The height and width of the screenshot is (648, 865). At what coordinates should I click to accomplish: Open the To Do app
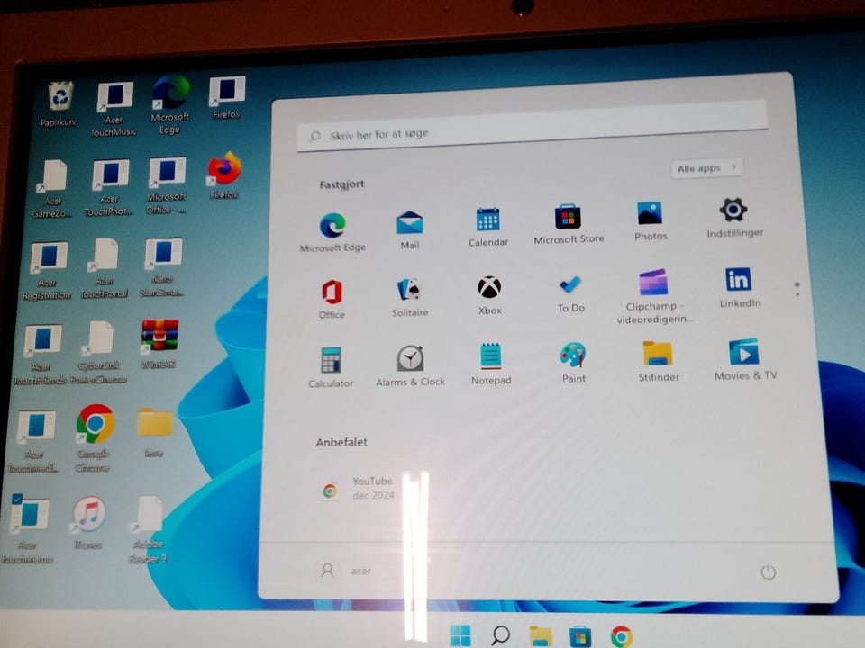[570, 293]
